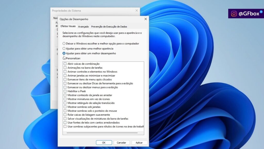Enable 'Animar janelas ao minimizar e maximizar'
Screen dimensions: 264x149
tap(65, 75)
